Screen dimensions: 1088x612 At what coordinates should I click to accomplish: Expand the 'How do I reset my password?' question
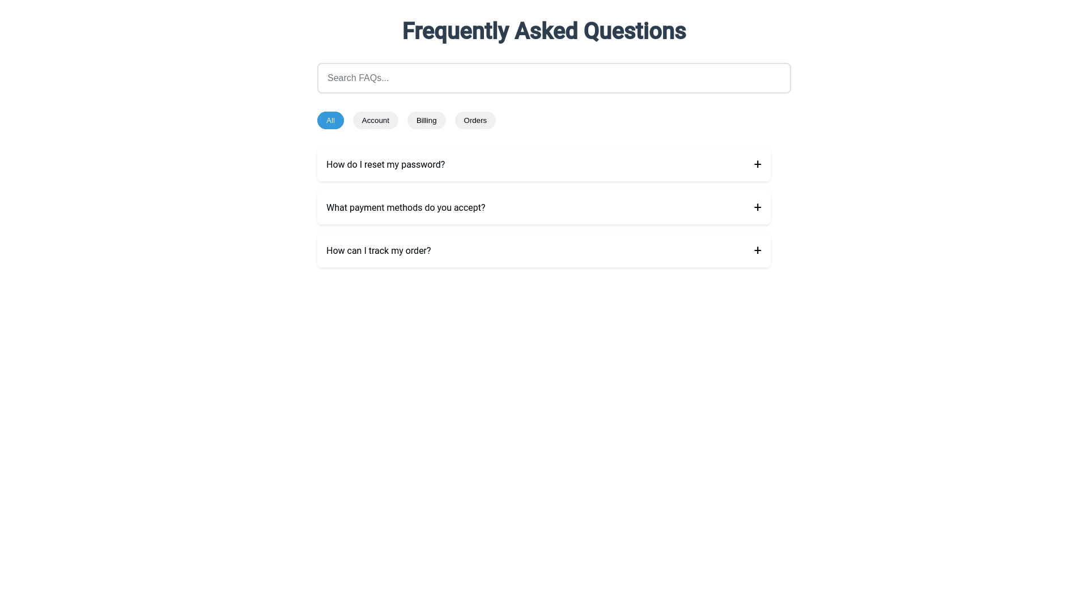(x=543, y=165)
